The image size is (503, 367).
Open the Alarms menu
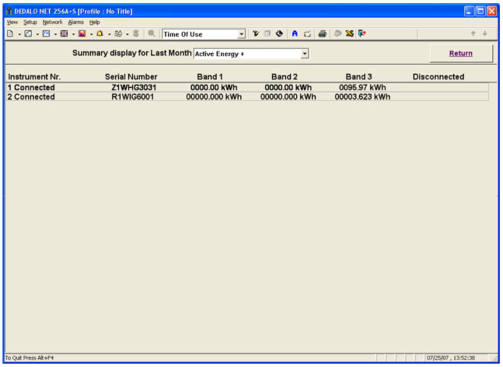(75, 22)
